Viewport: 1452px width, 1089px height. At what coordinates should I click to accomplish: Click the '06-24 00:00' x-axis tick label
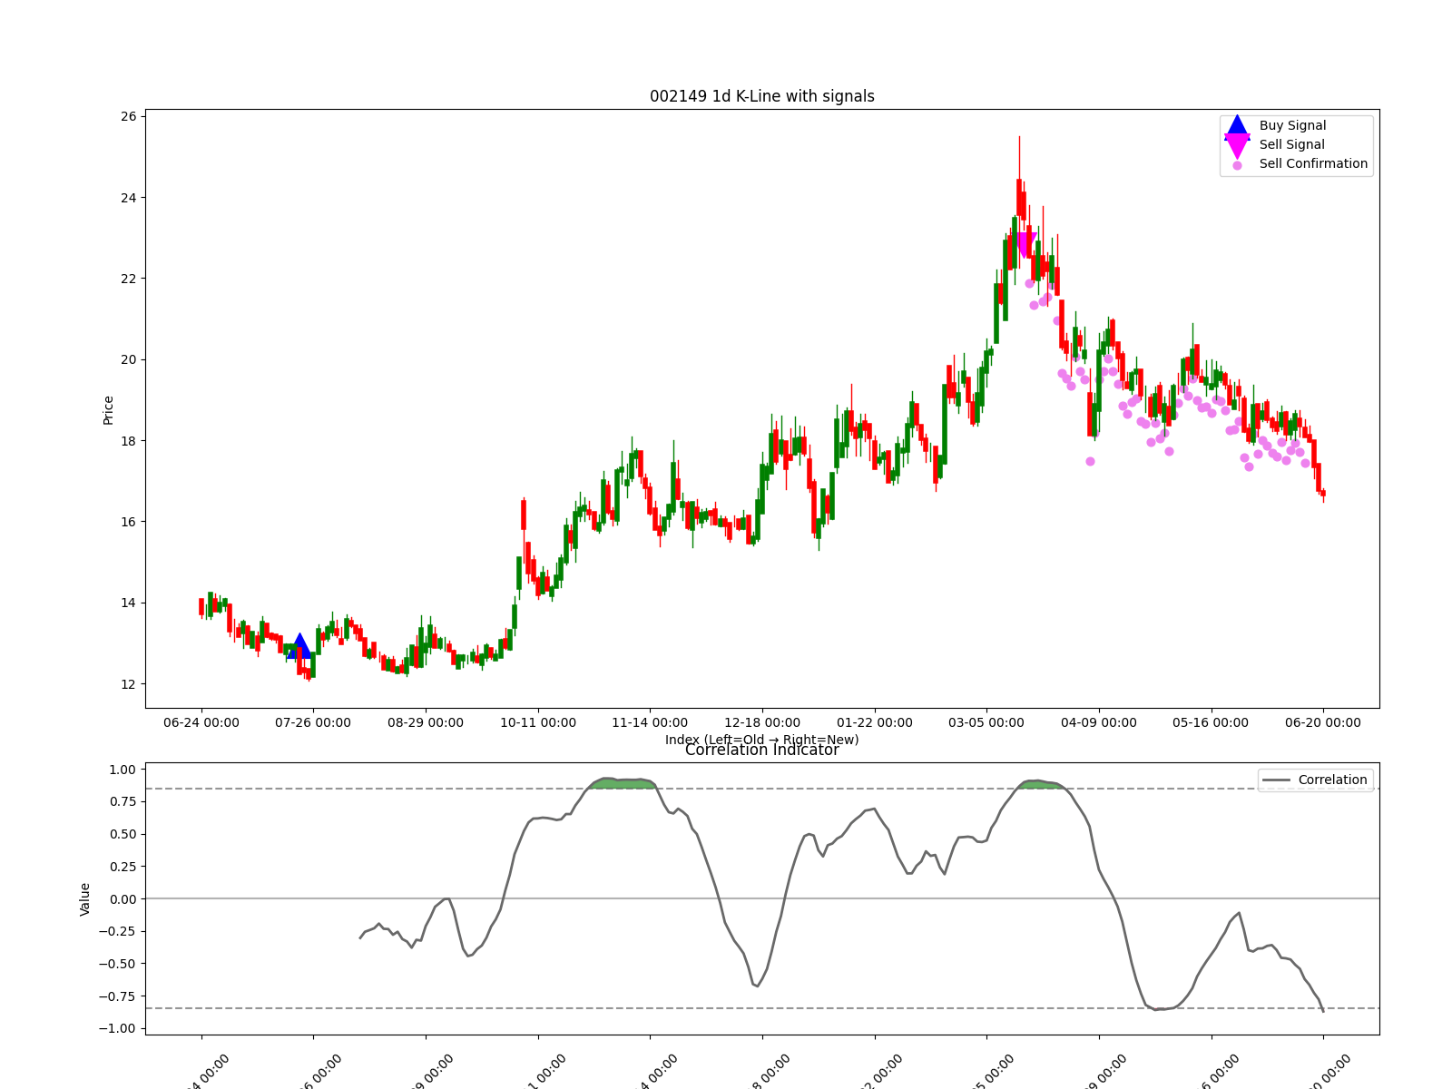201,723
